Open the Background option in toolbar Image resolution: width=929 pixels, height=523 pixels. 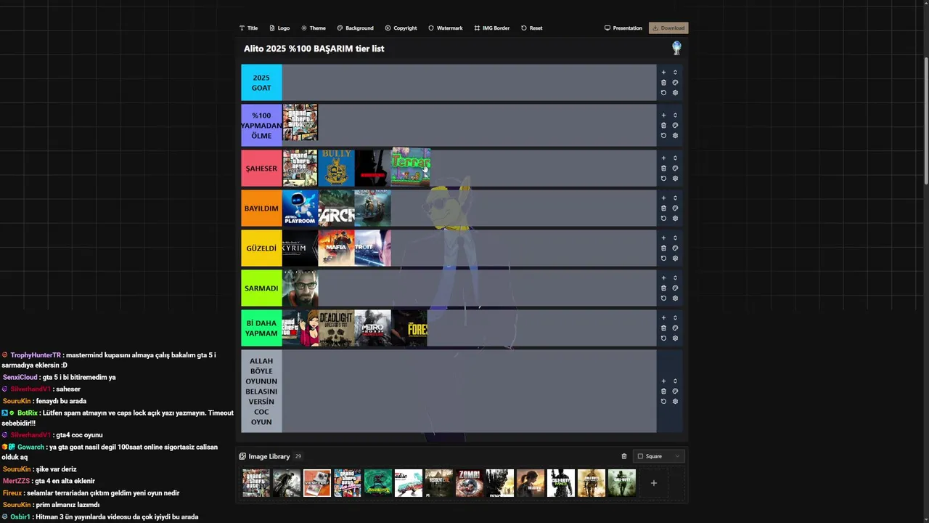(x=355, y=28)
